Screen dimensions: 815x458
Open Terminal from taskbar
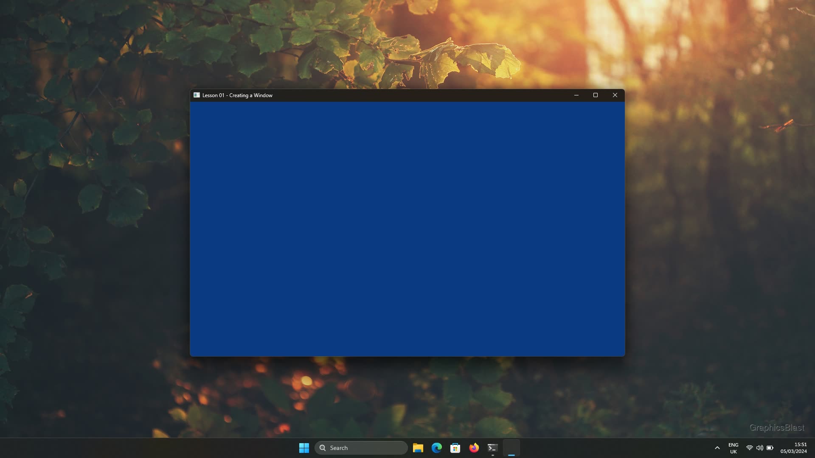tap(492, 447)
